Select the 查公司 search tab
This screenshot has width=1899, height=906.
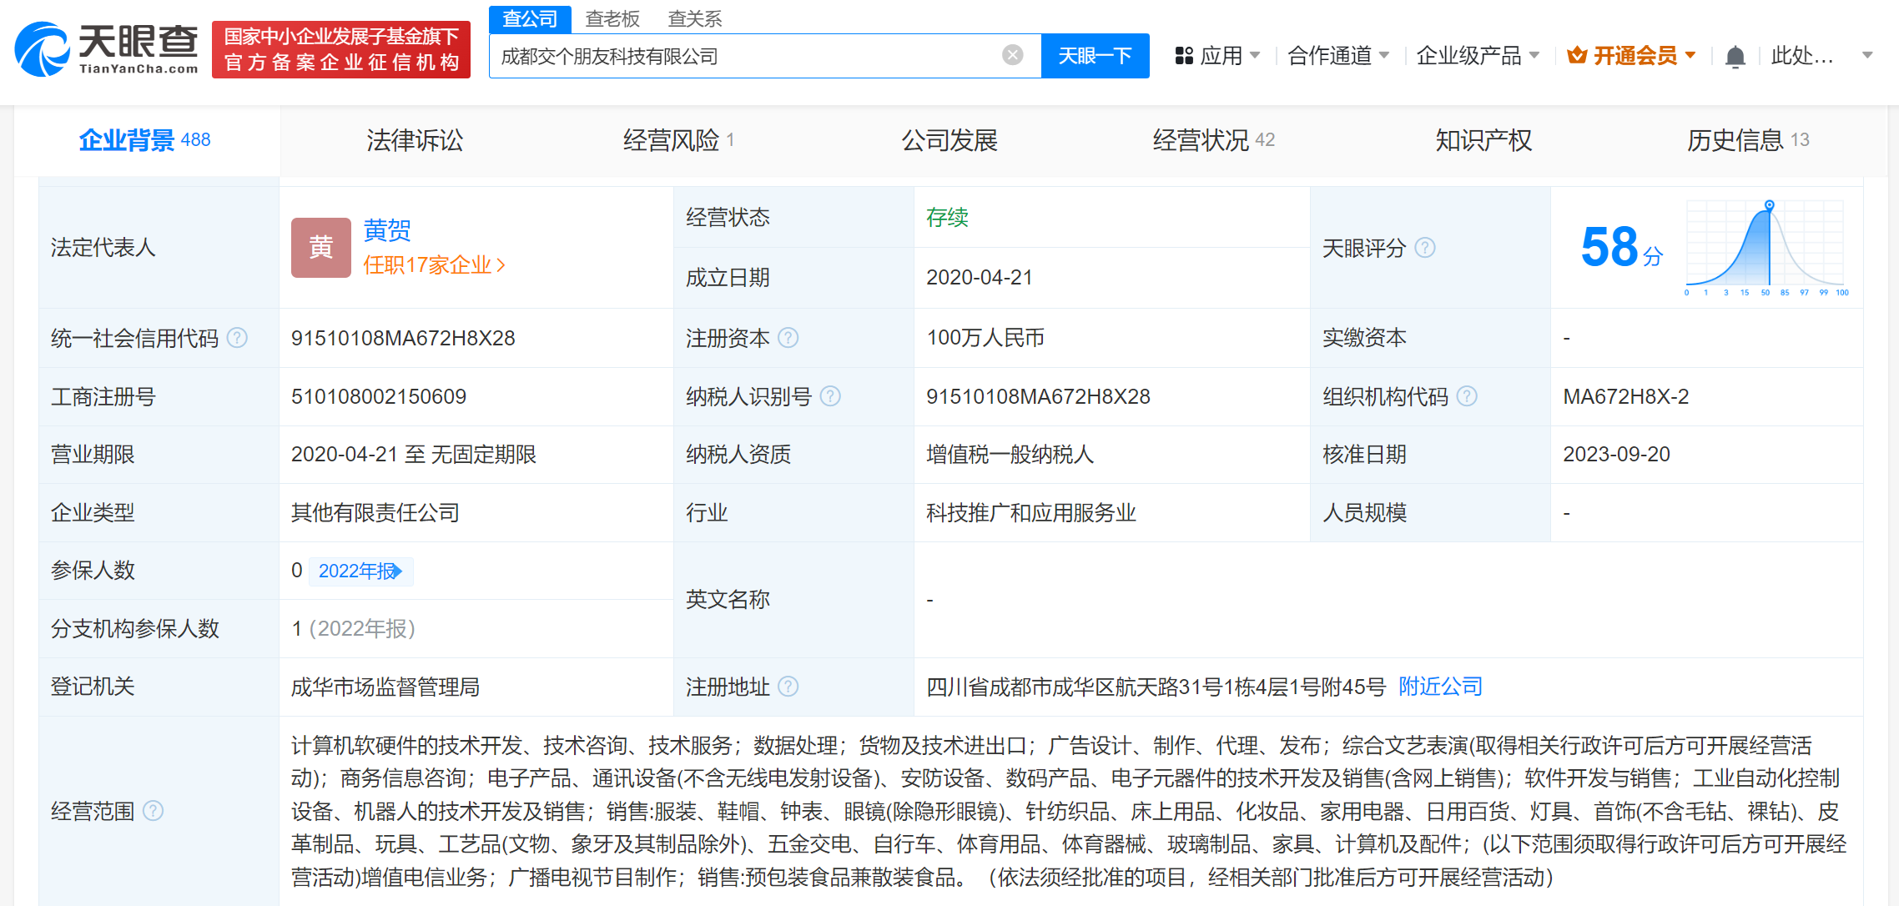(530, 18)
